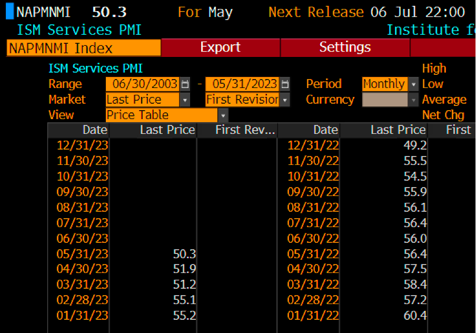Click the 56.4 value for 07/31/22
Screen dimensions: 476x333
click(x=415, y=223)
